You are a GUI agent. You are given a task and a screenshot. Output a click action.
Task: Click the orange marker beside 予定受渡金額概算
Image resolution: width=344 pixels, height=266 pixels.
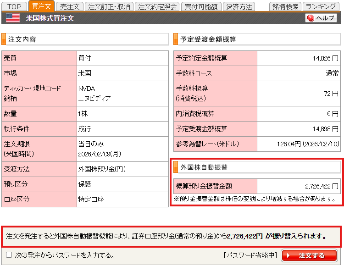point(176,39)
